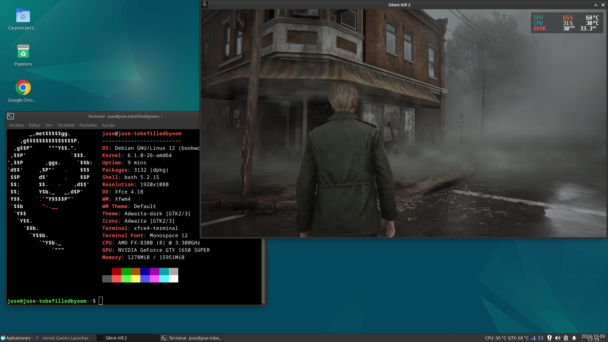This screenshot has width=608, height=342.
Task: Click the GPU 65% overlay reading in game
Action: (567, 18)
